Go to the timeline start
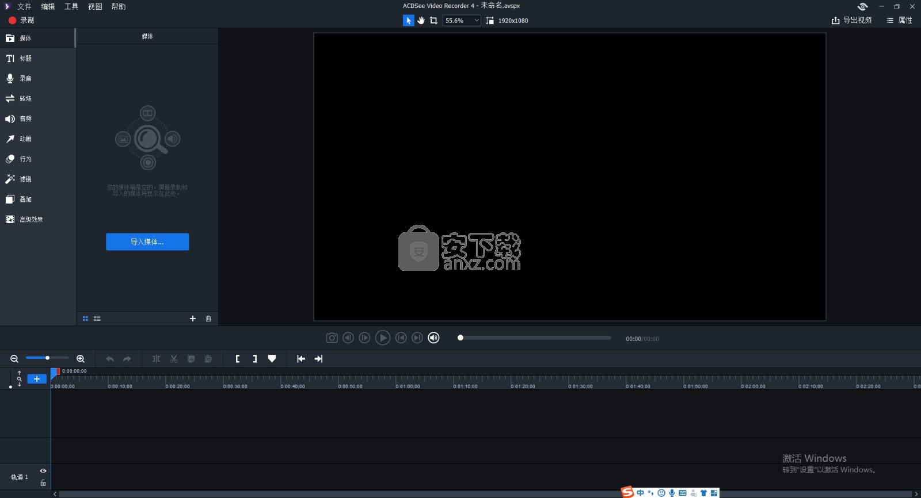This screenshot has height=498, width=921. point(301,359)
